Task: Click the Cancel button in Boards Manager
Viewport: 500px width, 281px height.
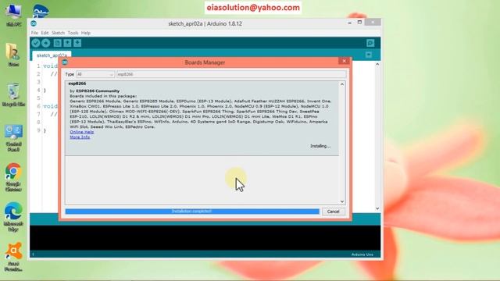Action: point(333,212)
